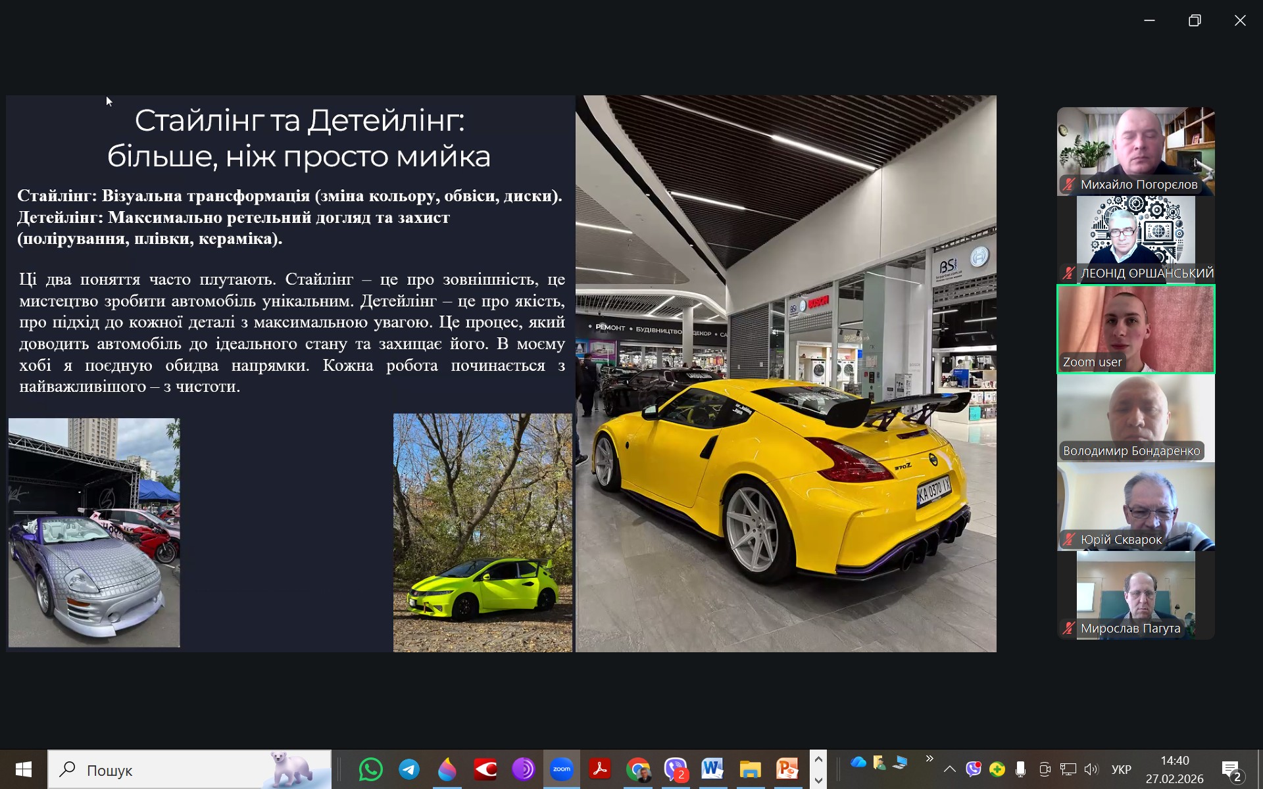Switch to Microsoft Word in the taskbar
Image resolution: width=1263 pixels, height=789 pixels.
712,769
